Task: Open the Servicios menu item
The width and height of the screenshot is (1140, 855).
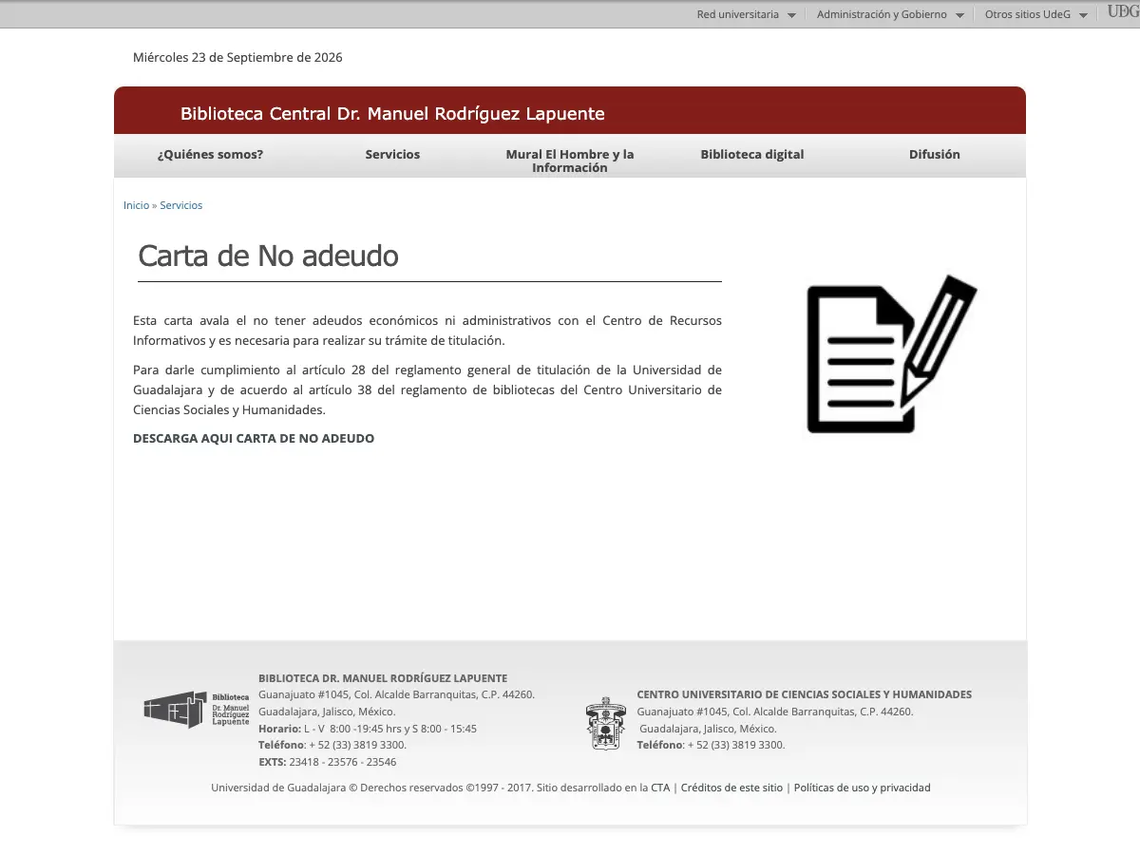Action: (392, 154)
